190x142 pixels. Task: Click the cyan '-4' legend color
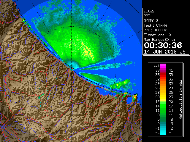click(x=163, y=133)
